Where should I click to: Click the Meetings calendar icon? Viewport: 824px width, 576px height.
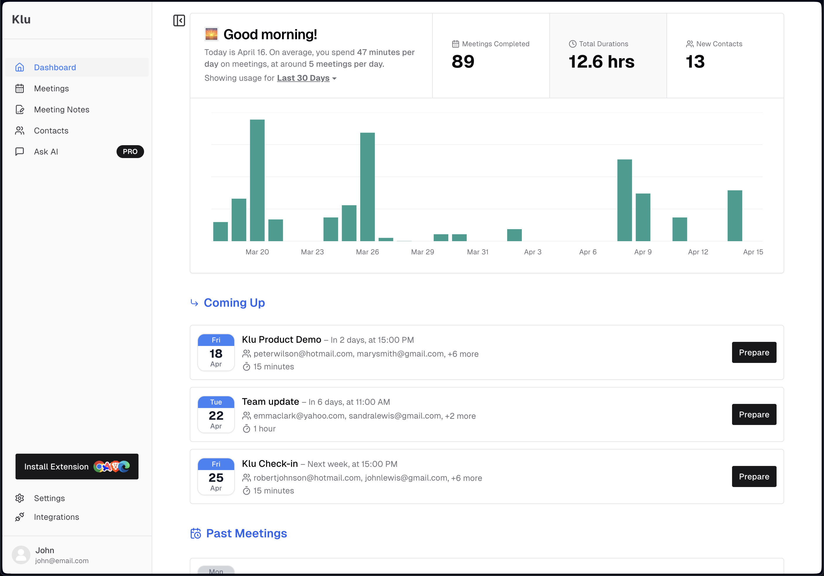tap(20, 89)
